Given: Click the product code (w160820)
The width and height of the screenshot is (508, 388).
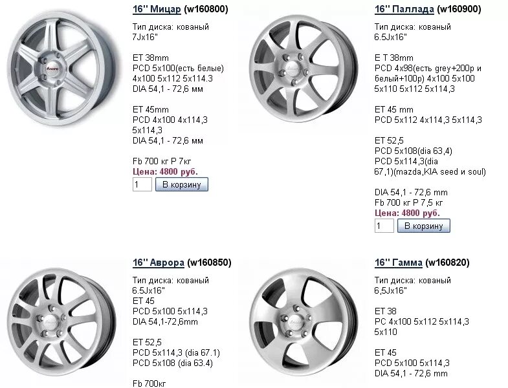Looking at the screenshot, I should click(447, 263).
